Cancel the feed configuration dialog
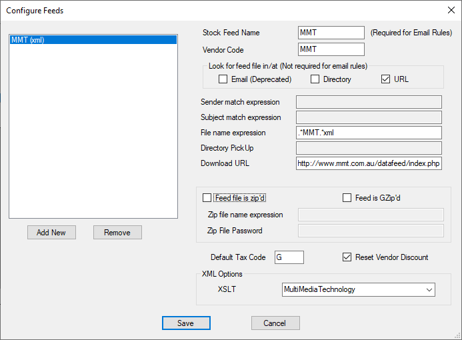 (x=275, y=323)
